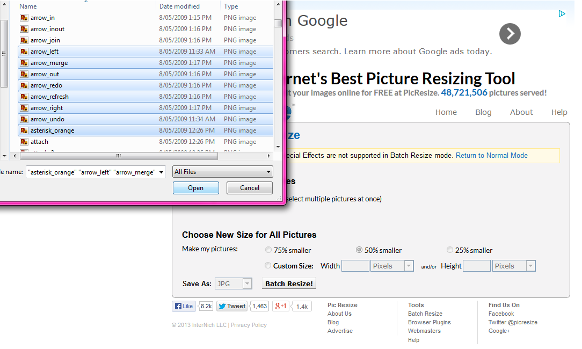The height and width of the screenshot is (349, 582).
Task: Open the Batch Resize footer link
Action: click(x=425, y=314)
